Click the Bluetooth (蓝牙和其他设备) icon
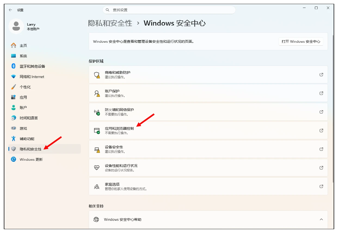The width and height of the screenshot is (338, 233). (14, 66)
